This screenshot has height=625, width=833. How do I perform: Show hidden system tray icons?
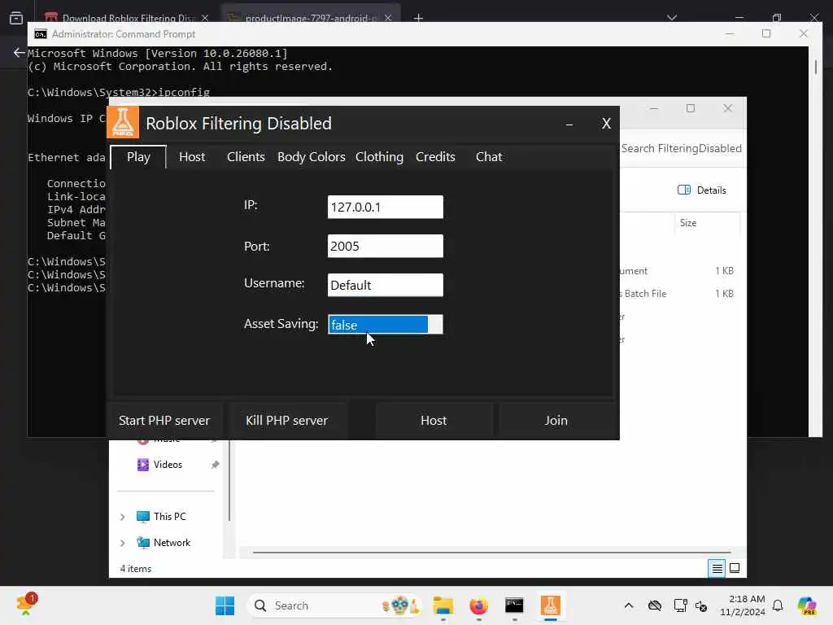[x=629, y=605]
